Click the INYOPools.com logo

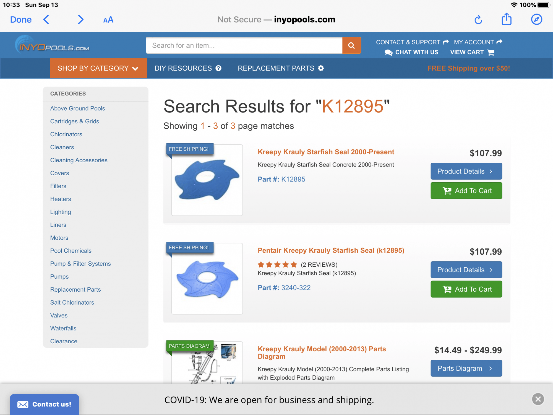tap(52, 45)
